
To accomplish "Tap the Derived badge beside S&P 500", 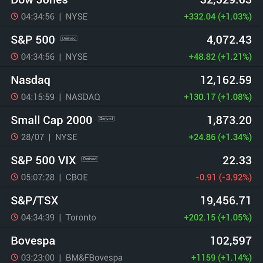I will tap(69, 39).
